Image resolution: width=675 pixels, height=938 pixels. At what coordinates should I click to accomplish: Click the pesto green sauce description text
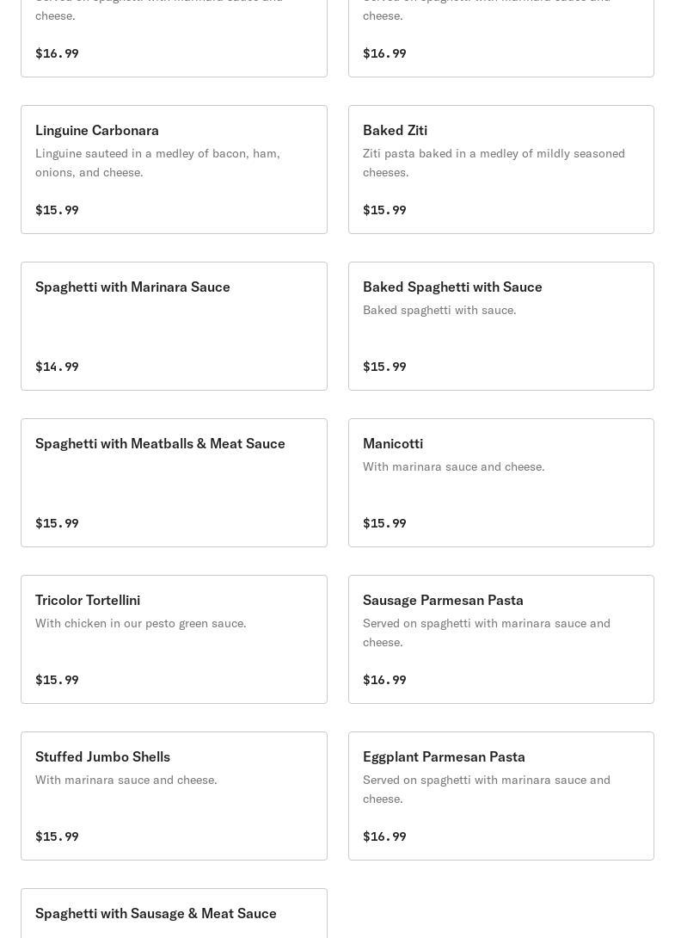click(140, 623)
